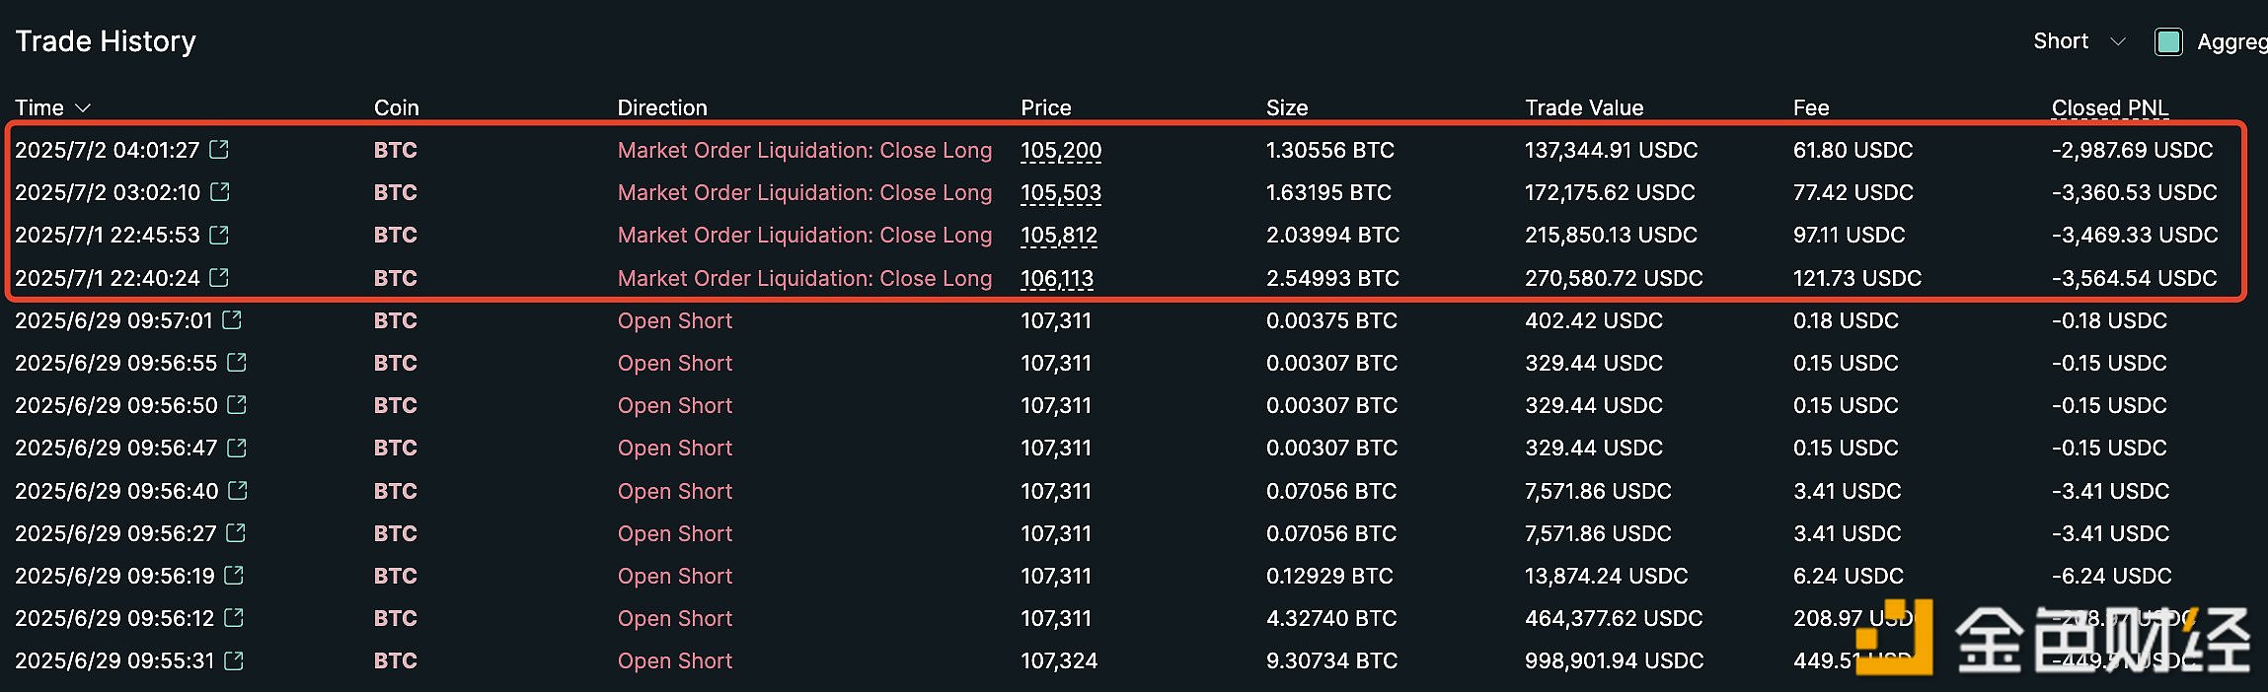Click the Direction column header
This screenshot has width=2268, height=692.
click(x=661, y=107)
